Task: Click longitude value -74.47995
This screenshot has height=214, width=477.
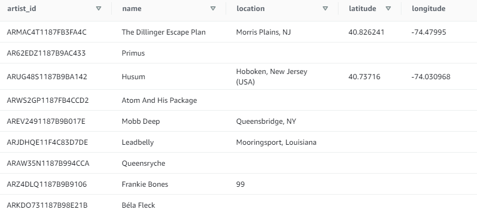Action: (x=429, y=32)
